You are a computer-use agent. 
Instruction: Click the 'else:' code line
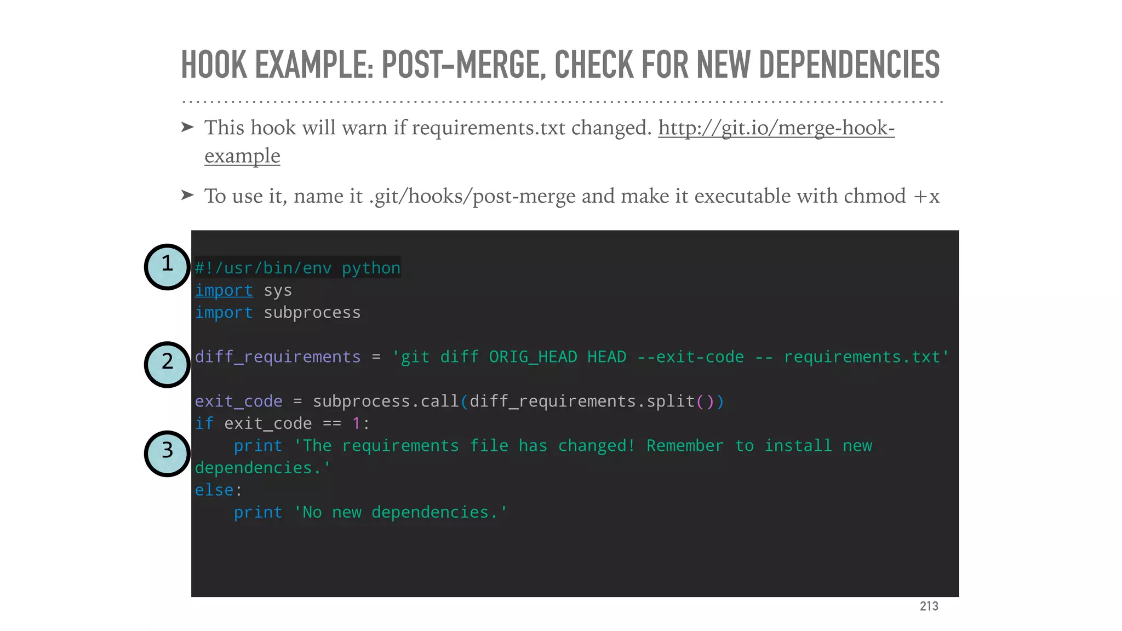coord(218,490)
